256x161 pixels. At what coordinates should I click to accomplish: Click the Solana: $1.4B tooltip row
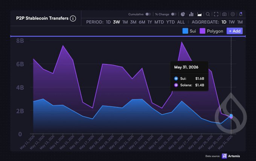(x=189, y=85)
